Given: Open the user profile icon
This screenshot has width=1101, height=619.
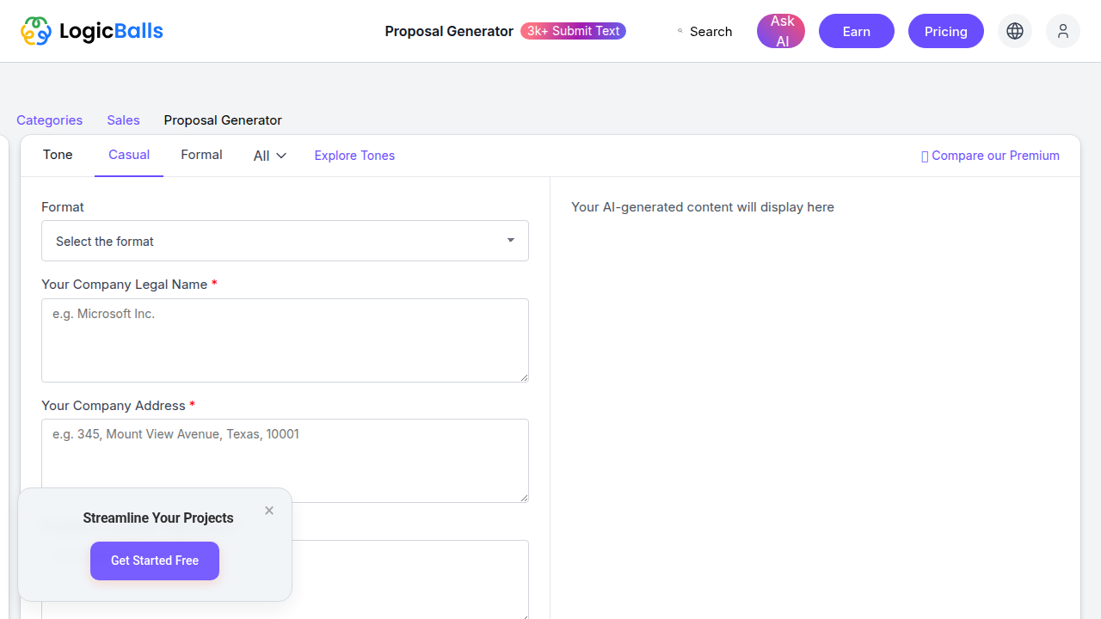Looking at the screenshot, I should click(1063, 31).
